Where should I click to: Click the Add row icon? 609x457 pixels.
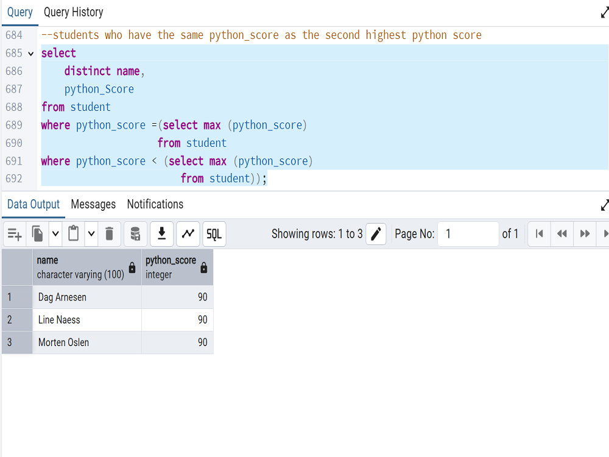pos(15,234)
